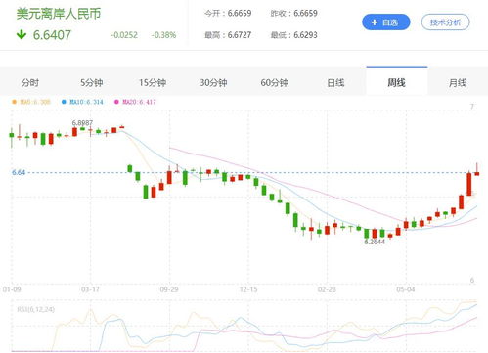Switch to 日线 daily chart tab
This screenshot has height=353, width=488.
click(x=335, y=83)
